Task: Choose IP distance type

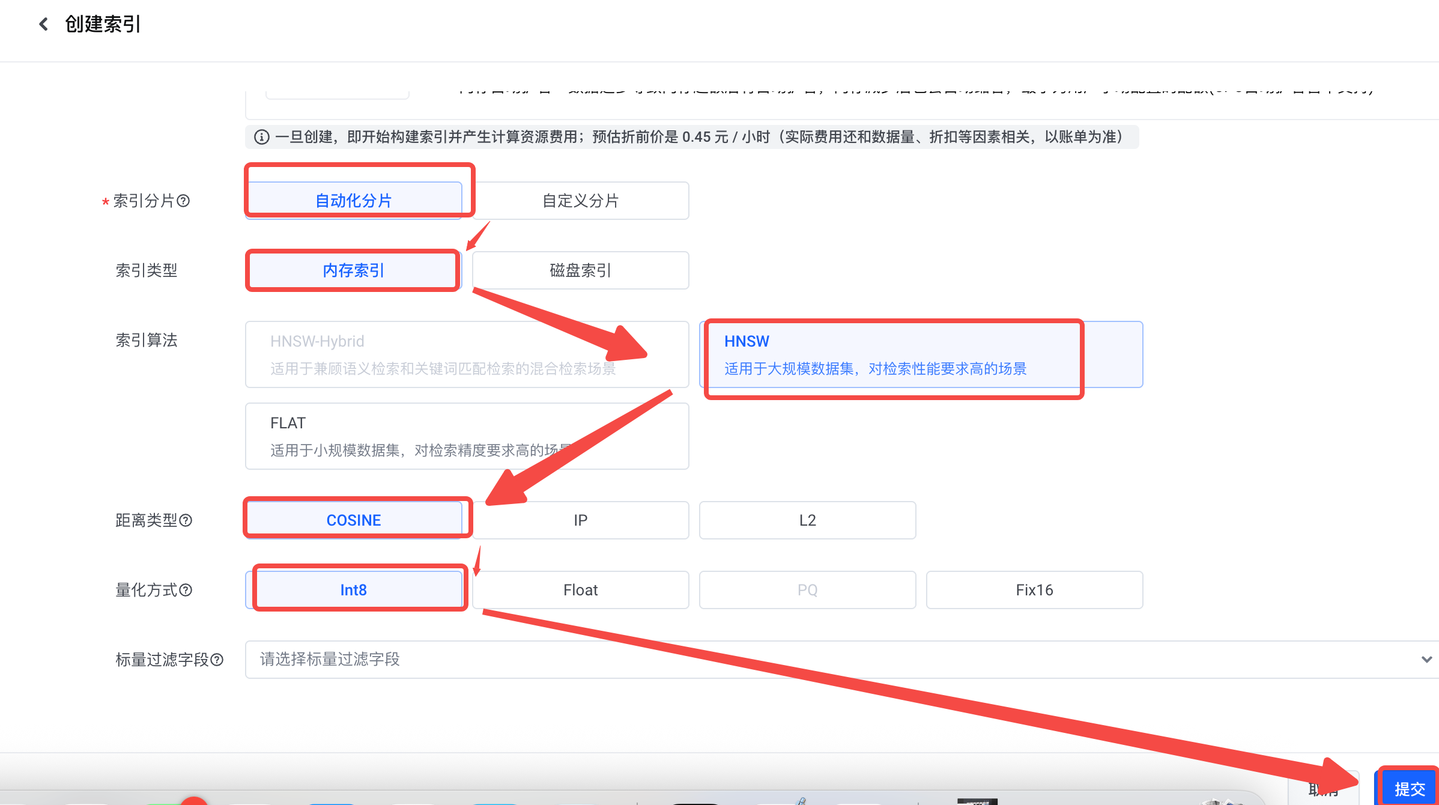Action: [581, 520]
